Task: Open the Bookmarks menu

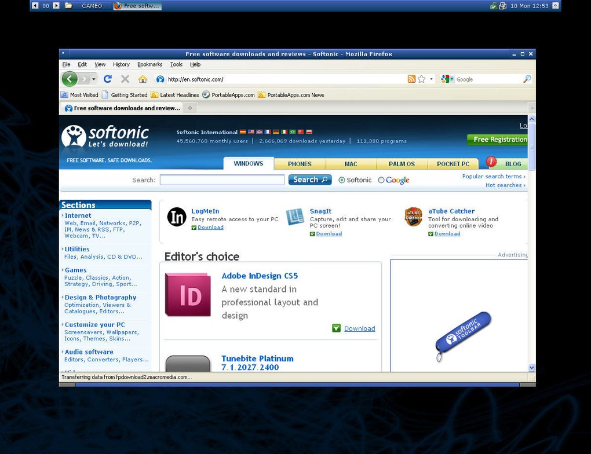Action: pyautogui.click(x=149, y=64)
